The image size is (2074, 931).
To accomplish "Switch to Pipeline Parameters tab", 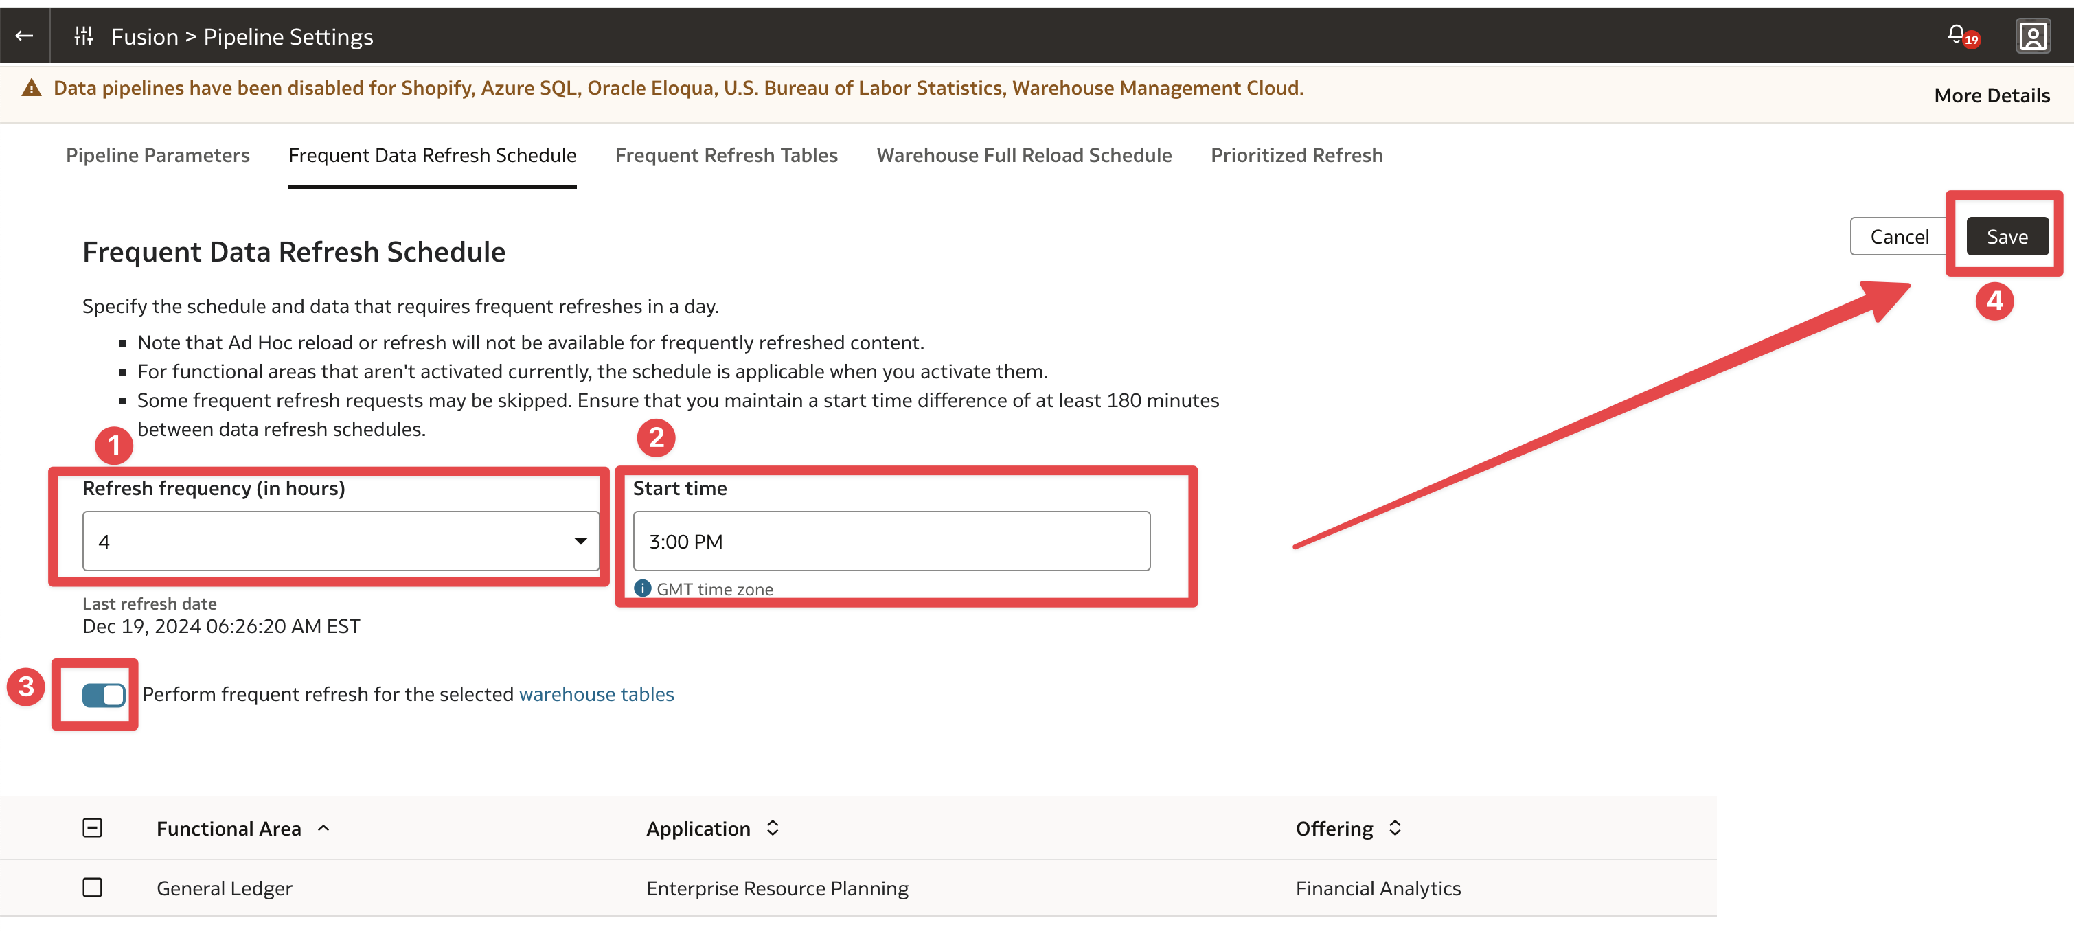I will pos(158,155).
